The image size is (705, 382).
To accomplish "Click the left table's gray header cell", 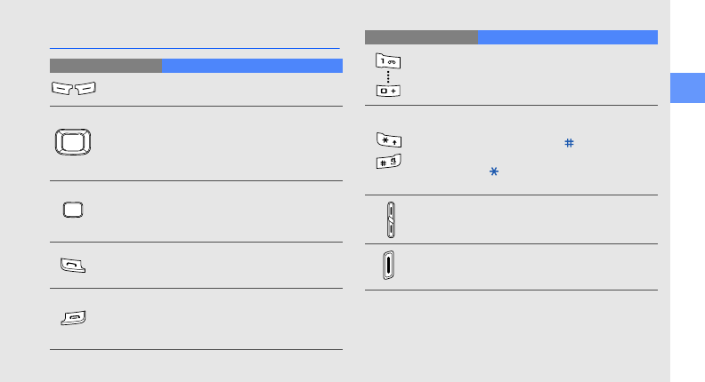I will [105, 65].
